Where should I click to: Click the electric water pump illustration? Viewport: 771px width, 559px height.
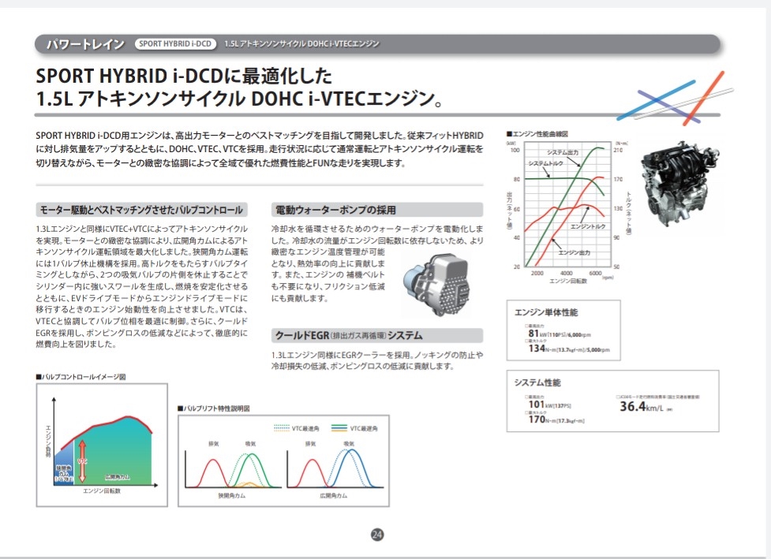[x=436, y=284]
